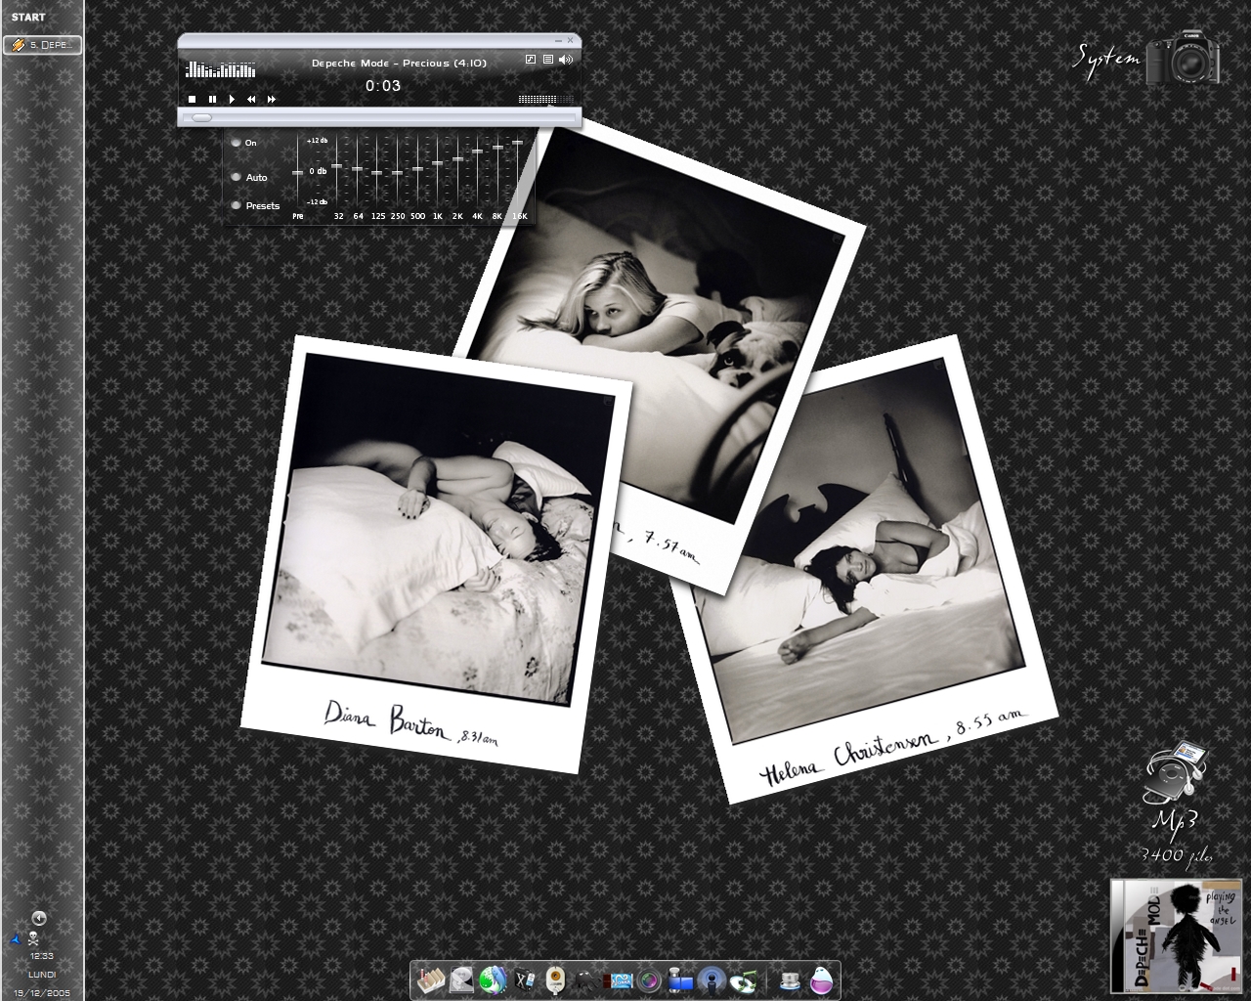The height and width of the screenshot is (1001, 1251).
Task: Close the music player window
Action: pyautogui.click(x=571, y=40)
